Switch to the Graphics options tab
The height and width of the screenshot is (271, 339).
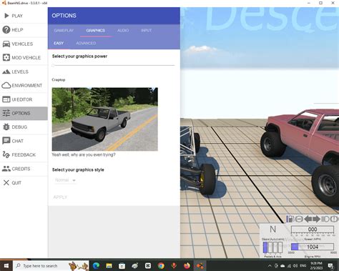[x=96, y=31]
